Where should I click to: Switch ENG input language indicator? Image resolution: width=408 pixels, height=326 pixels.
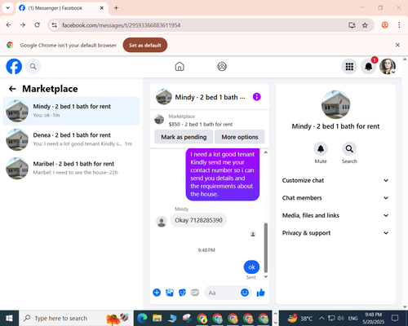[353, 318]
